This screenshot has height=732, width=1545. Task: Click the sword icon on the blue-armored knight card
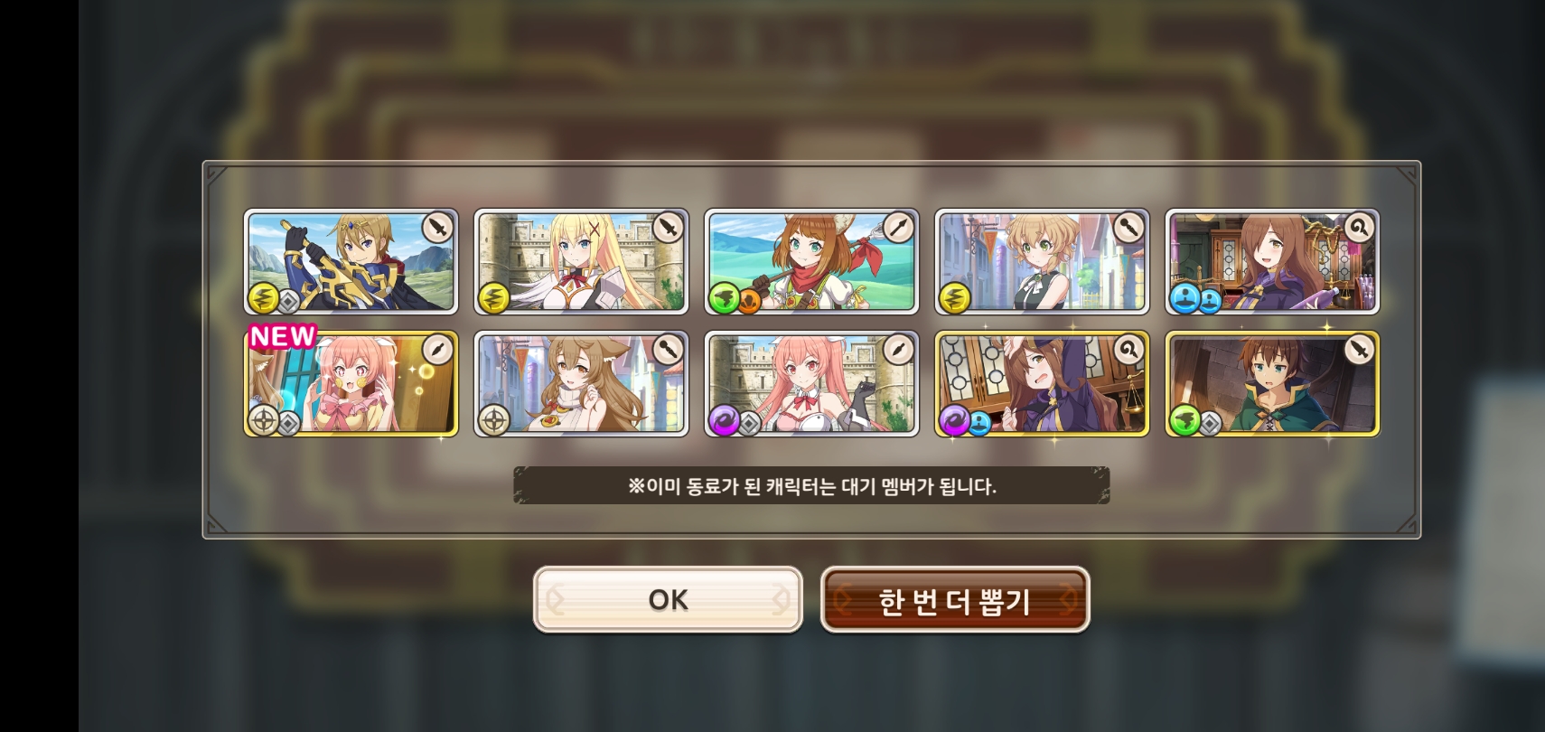[437, 227]
